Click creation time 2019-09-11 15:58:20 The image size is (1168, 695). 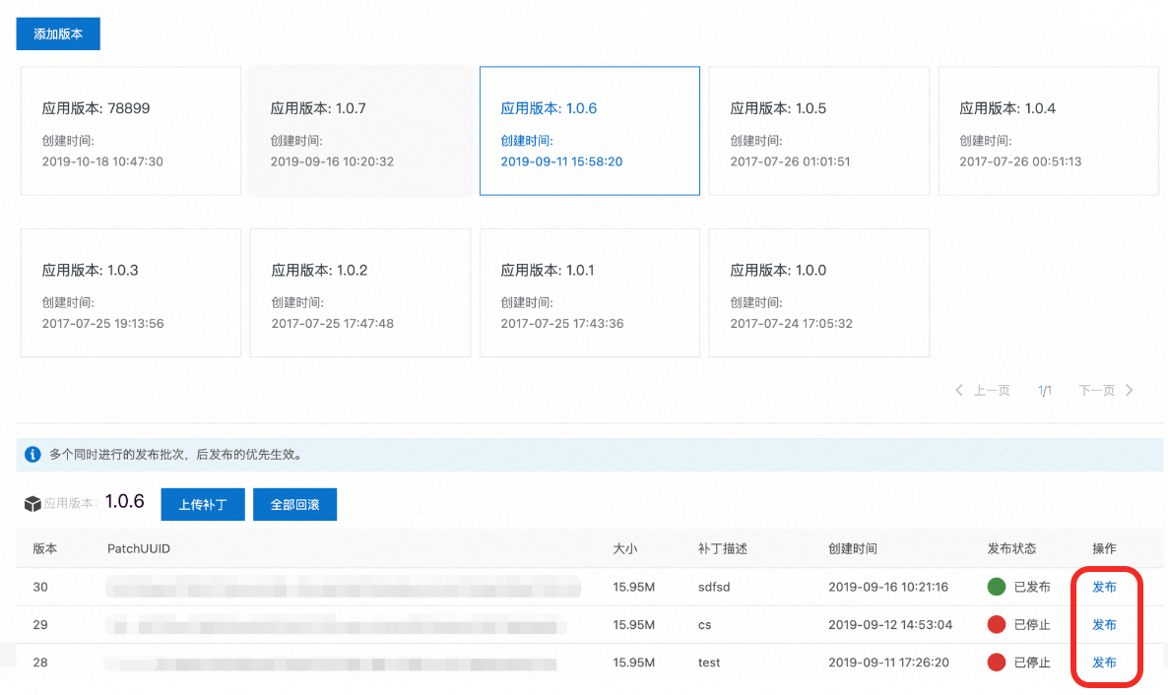point(561,161)
